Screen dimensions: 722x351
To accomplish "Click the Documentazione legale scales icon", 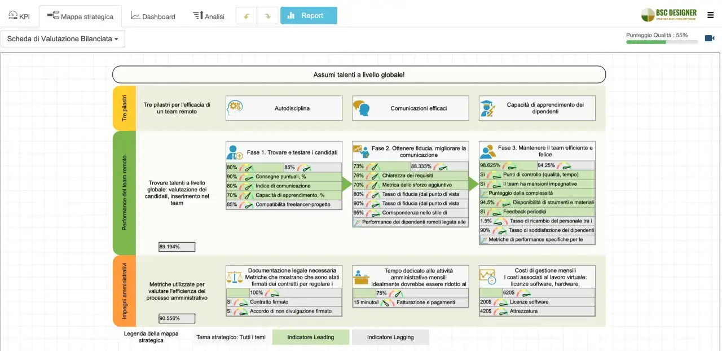I will [234, 277].
